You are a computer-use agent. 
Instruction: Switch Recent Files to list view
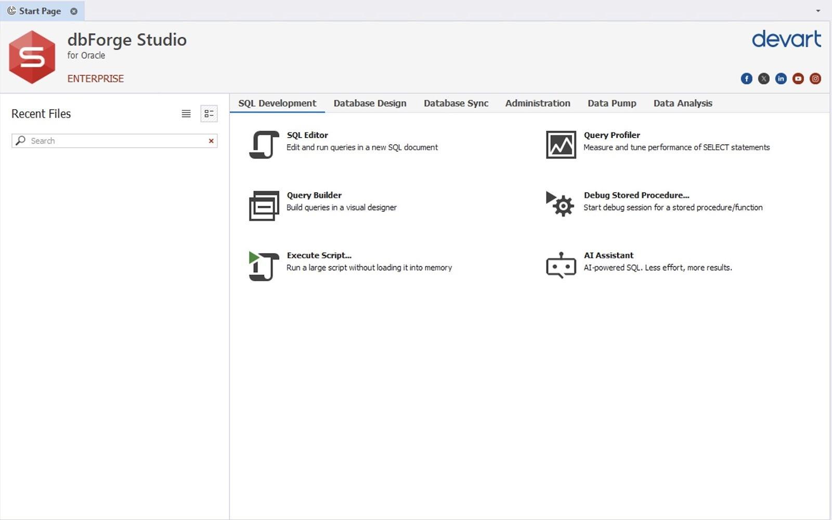pos(186,114)
